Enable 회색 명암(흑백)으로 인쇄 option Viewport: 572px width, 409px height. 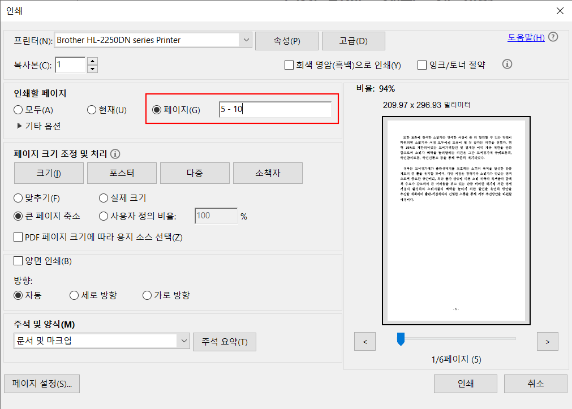[x=289, y=65]
